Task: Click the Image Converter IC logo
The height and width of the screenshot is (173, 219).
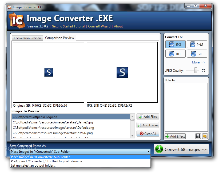Action: coord(17,21)
